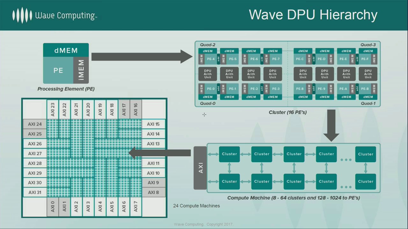
Task: Click the PE-B block
Action: 365,89
